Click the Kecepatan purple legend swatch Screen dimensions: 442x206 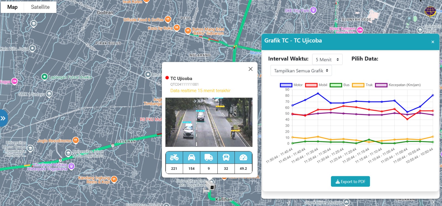(x=381, y=85)
